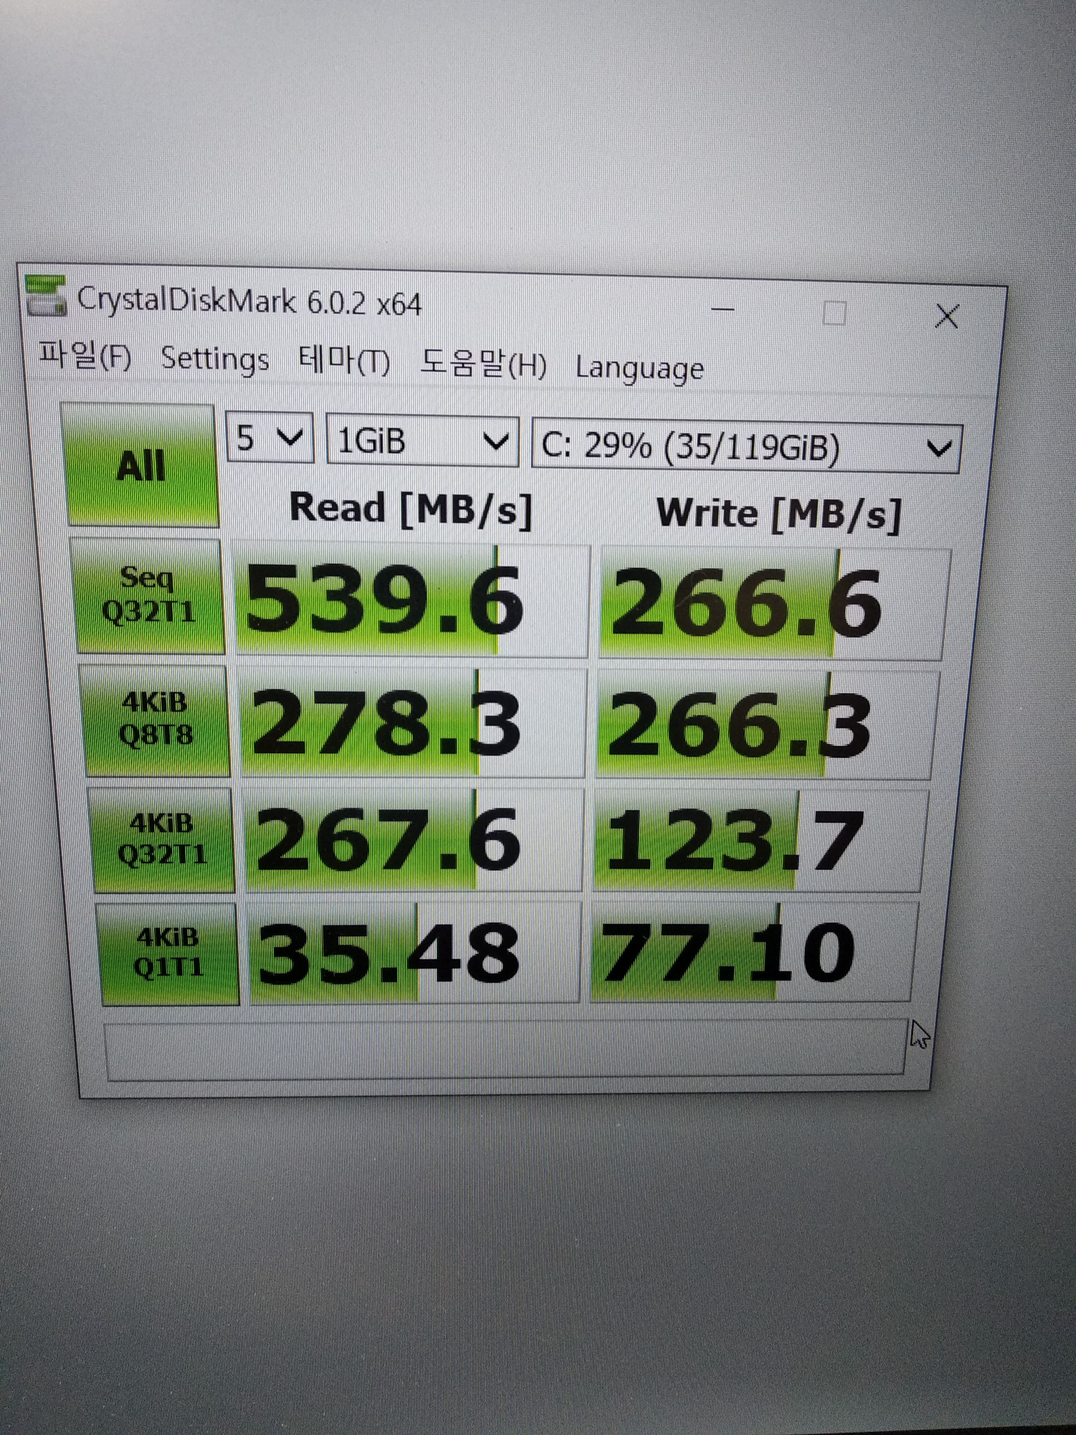Run all benchmarks with All button
This screenshot has width=1076, height=1435.
(141, 465)
